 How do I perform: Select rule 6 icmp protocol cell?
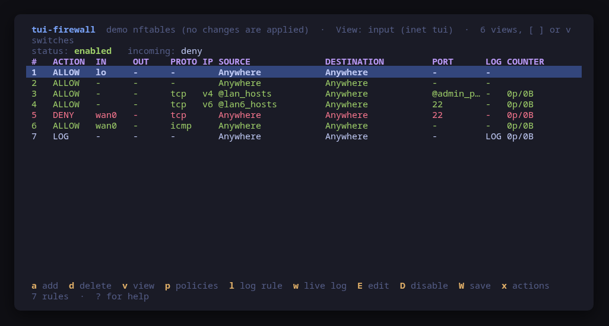pyautogui.click(x=181, y=126)
